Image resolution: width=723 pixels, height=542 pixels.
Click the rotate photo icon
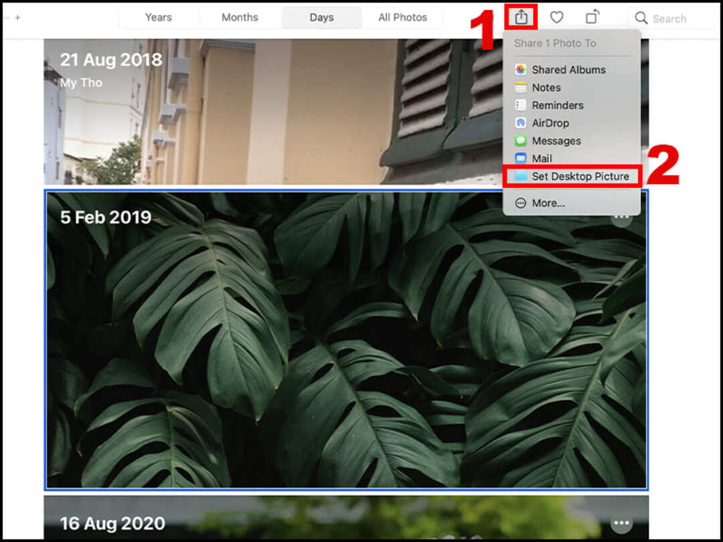592,17
